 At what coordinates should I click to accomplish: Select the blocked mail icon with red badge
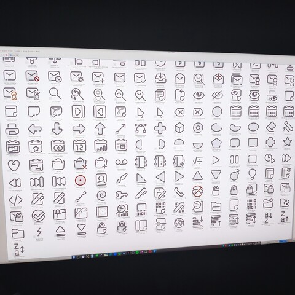(33, 76)
